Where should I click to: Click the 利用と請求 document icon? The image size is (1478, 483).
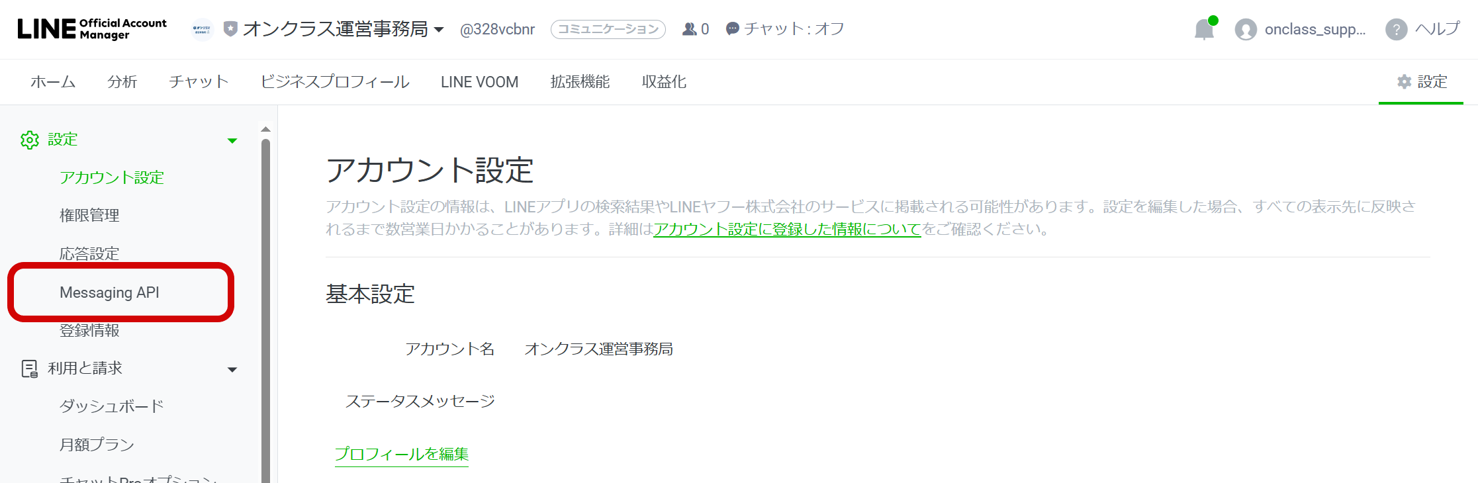30,369
